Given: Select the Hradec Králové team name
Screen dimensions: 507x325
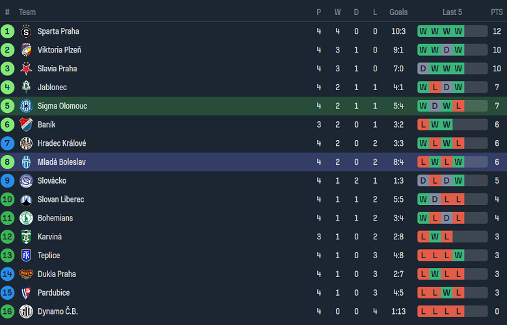Looking at the screenshot, I should (61, 143).
